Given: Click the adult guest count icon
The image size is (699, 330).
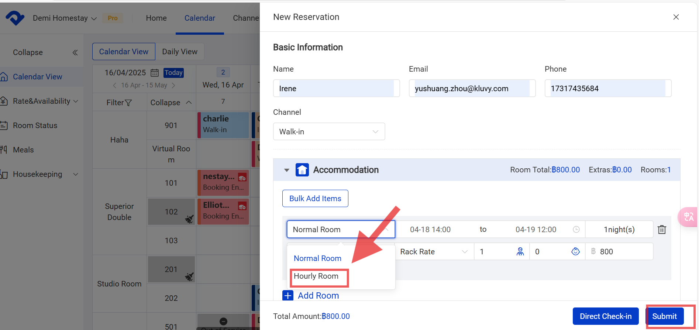Looking at the screenshot, I should point(520,252).
